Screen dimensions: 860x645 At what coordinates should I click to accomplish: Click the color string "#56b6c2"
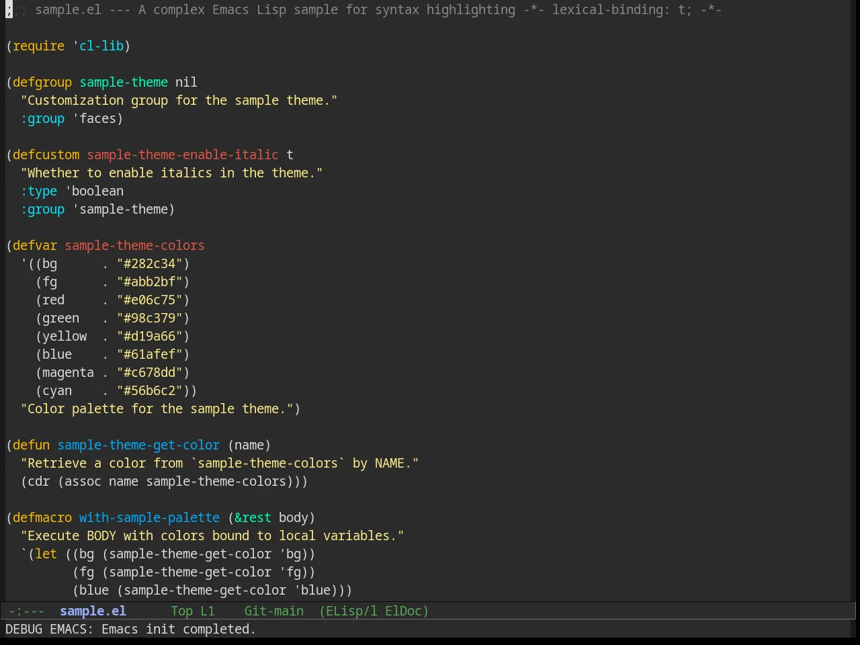(x=149, y=390)
